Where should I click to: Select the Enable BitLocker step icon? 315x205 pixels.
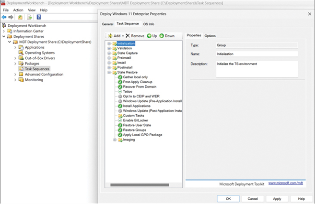(120, 120)
